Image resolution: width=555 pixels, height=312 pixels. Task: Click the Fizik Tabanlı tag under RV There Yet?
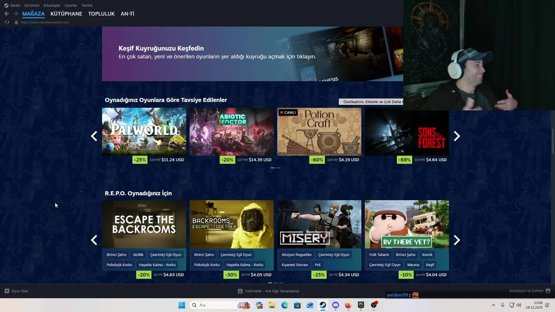point(379,255)
